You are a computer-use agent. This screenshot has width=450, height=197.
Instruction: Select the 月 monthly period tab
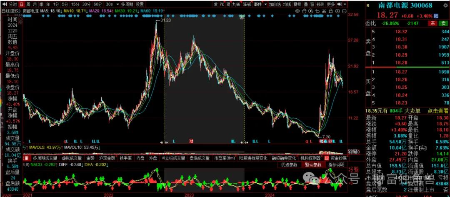click(x=35, y=4)
